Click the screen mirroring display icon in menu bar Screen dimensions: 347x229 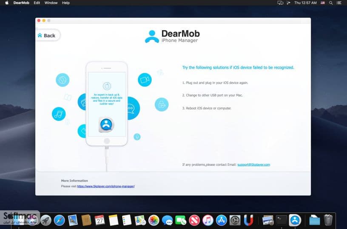click(x=280, y=3)
